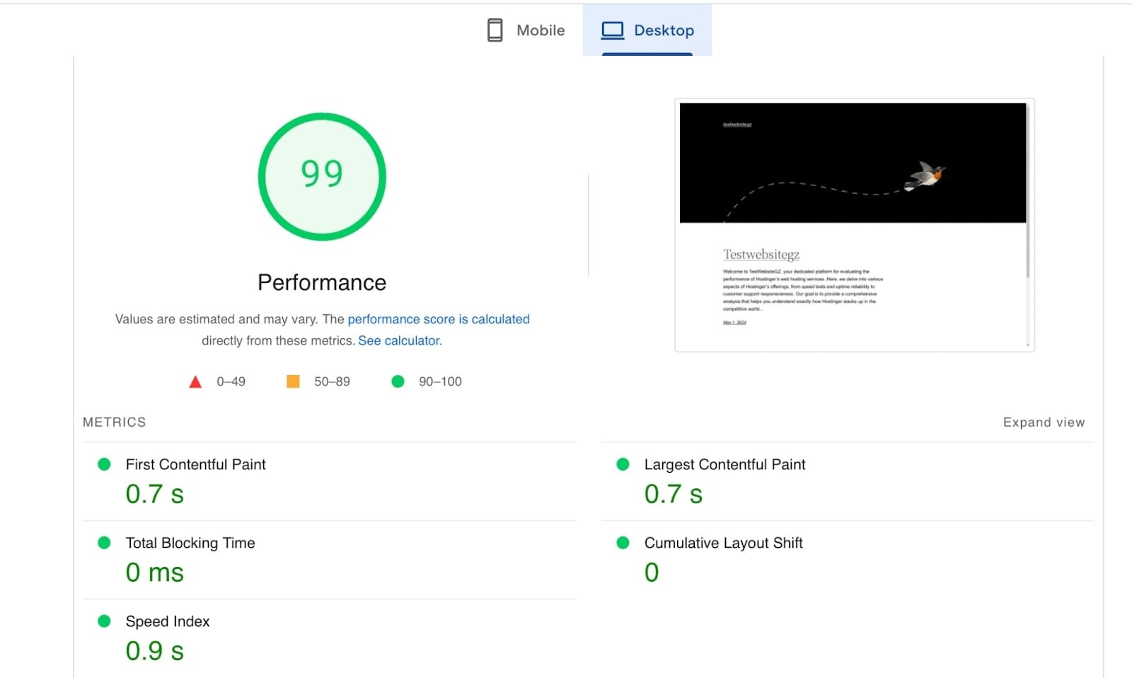The height and width of the screenshot is (678, 1132).
Task: Select the First Contentful Paint label
Action: tap(196, 464)
